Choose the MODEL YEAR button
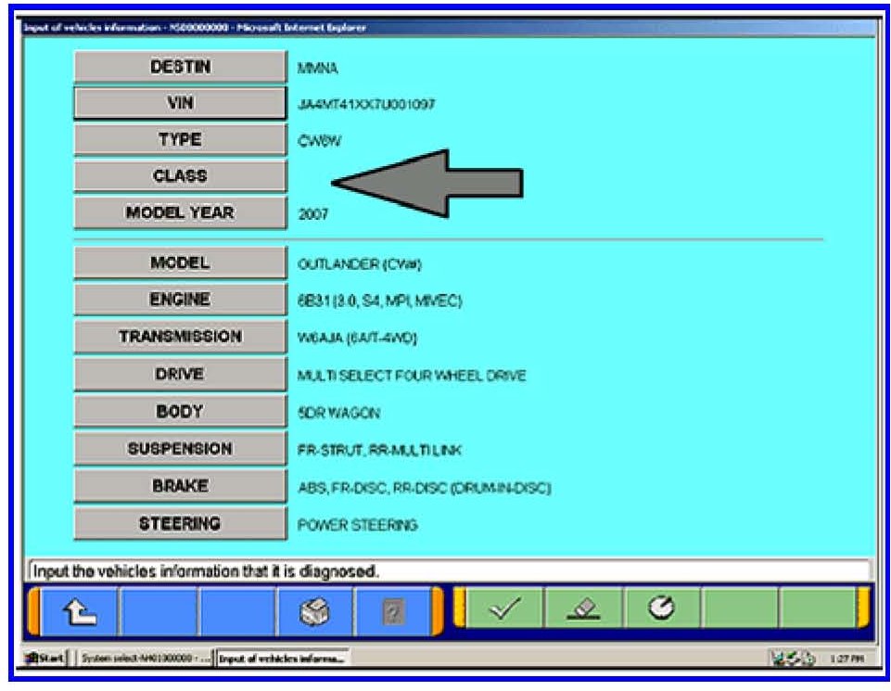 point(180,213)
